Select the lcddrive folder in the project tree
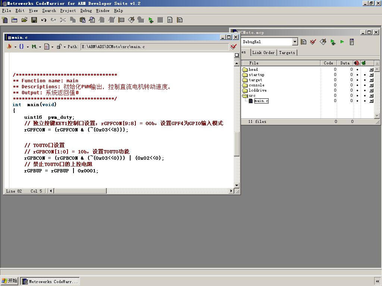Viewport: 382px width, 286px height. pos(257,90)
